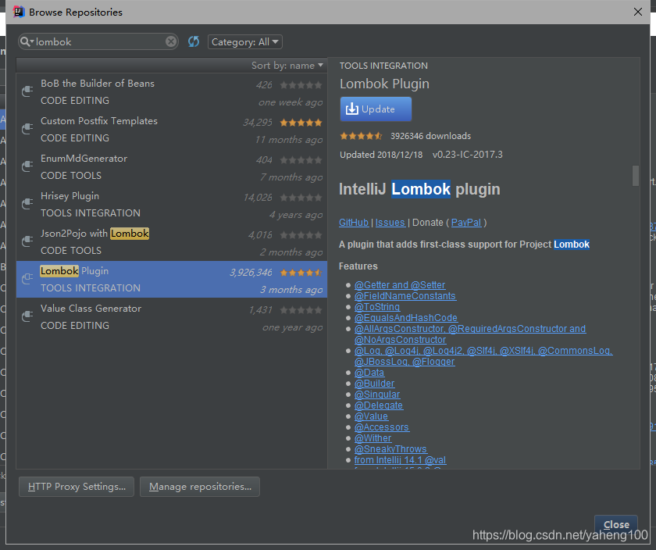The width and height of the screenshot is (656, 550).
Task: Click star rating of Hrisey Plugin
Action: click(x=301, y=198)
